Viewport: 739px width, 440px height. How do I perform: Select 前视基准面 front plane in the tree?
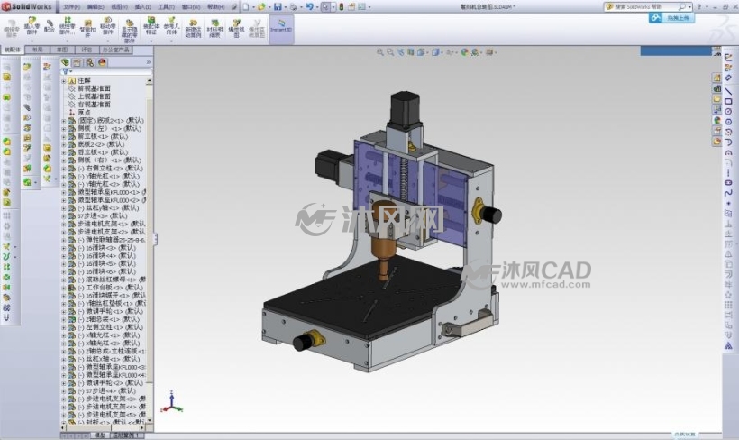click(94, 88)
